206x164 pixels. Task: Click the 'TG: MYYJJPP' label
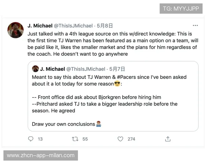[x=181, y=9]
